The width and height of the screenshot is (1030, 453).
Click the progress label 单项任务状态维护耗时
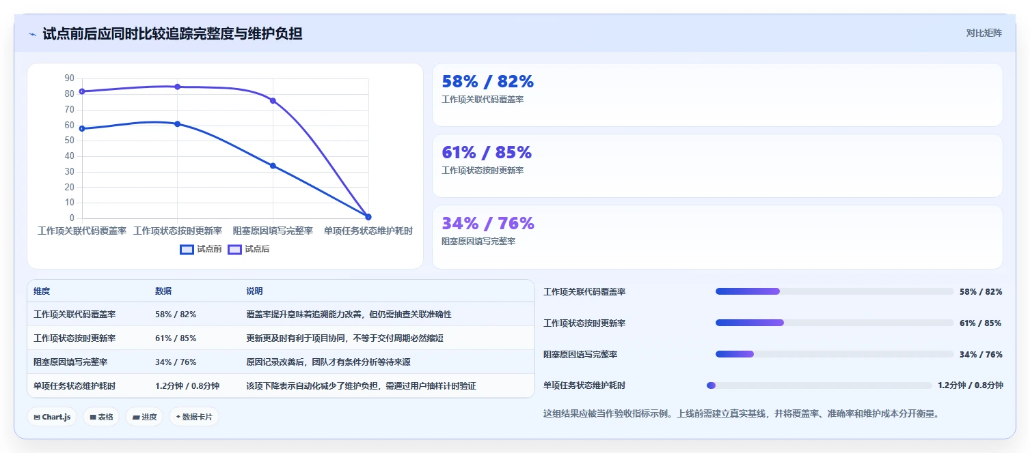[584, 385]
